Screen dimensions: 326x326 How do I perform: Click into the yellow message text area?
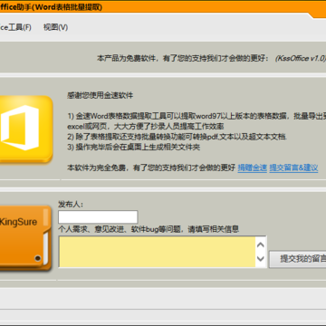click(158, 252)
